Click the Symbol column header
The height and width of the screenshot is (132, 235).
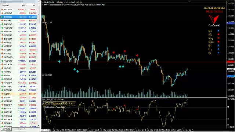6,5
